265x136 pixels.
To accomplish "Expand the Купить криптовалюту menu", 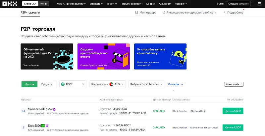I will pyautogui.click(x=71, y=4).
